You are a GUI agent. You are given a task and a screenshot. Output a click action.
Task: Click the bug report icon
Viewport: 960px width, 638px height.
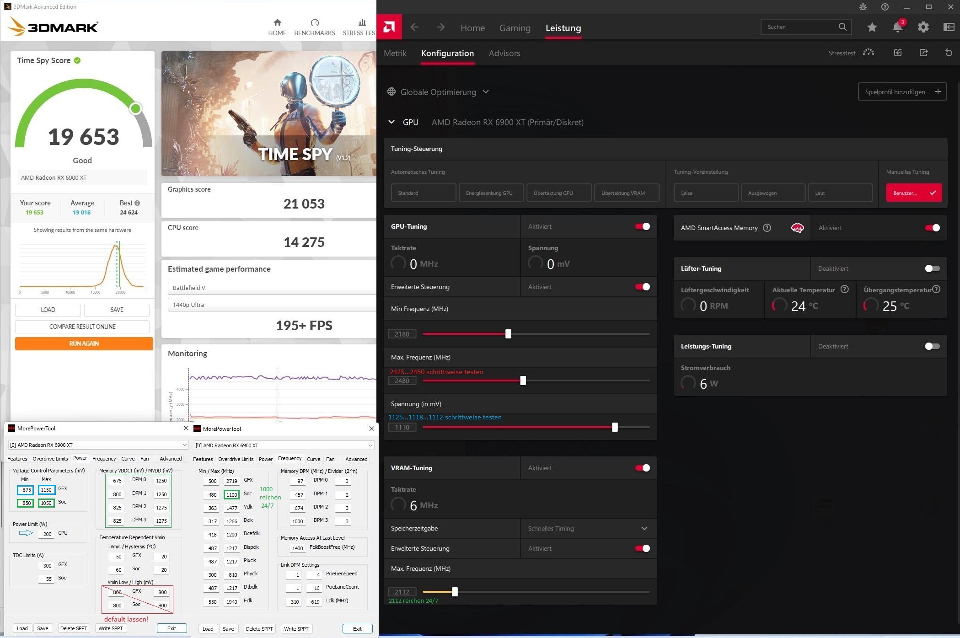[863, 7]
